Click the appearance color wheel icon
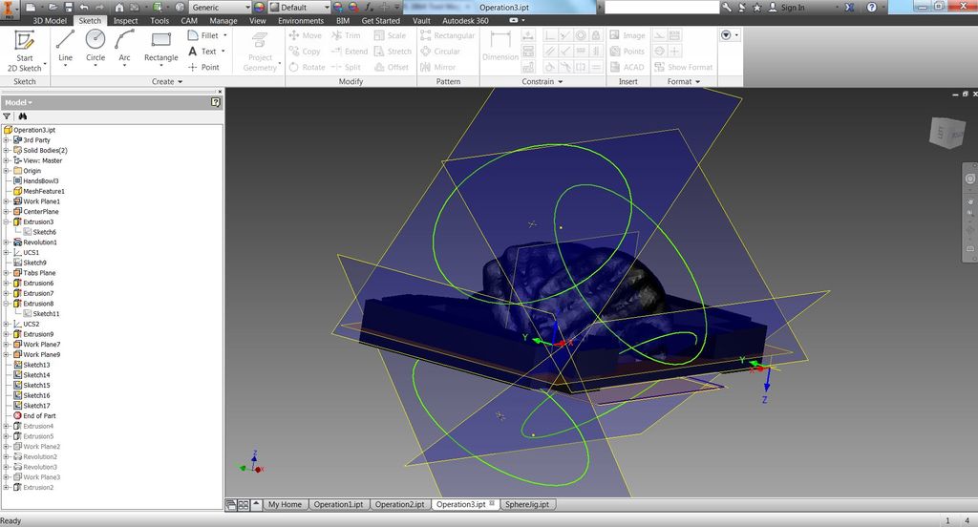 pyautogui.click(x=259, y=8)
